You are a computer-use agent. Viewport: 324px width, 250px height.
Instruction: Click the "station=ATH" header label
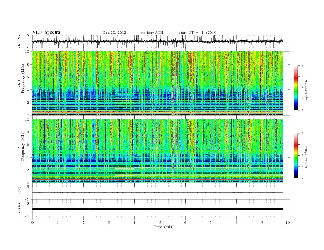(152, 33)
